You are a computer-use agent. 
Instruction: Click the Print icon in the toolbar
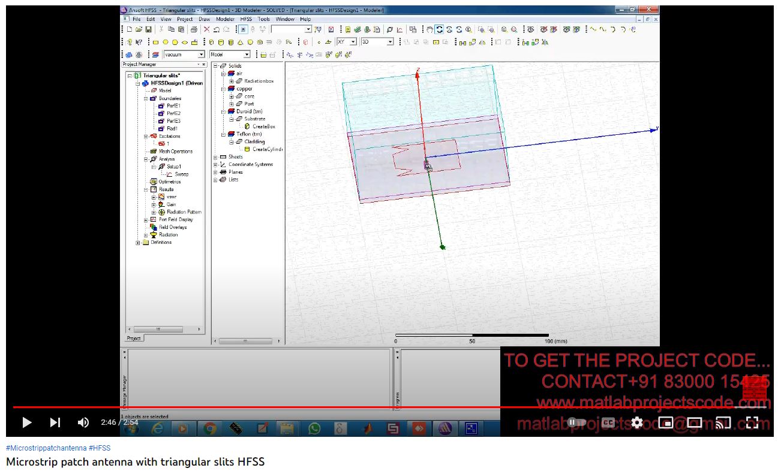[x=194, y=29]
